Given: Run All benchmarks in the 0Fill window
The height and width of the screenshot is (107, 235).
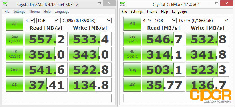Looking at the screenshot, I should [x=15, y=24].
